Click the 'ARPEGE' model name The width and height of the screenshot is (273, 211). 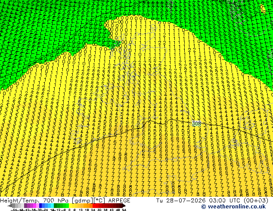119,201
